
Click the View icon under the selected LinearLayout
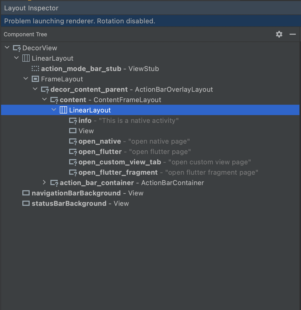click(73, 131)
